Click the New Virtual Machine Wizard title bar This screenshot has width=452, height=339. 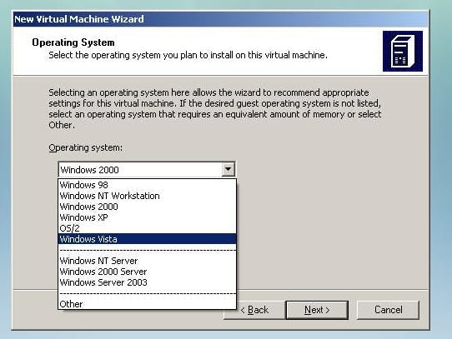tap(220, 19)
